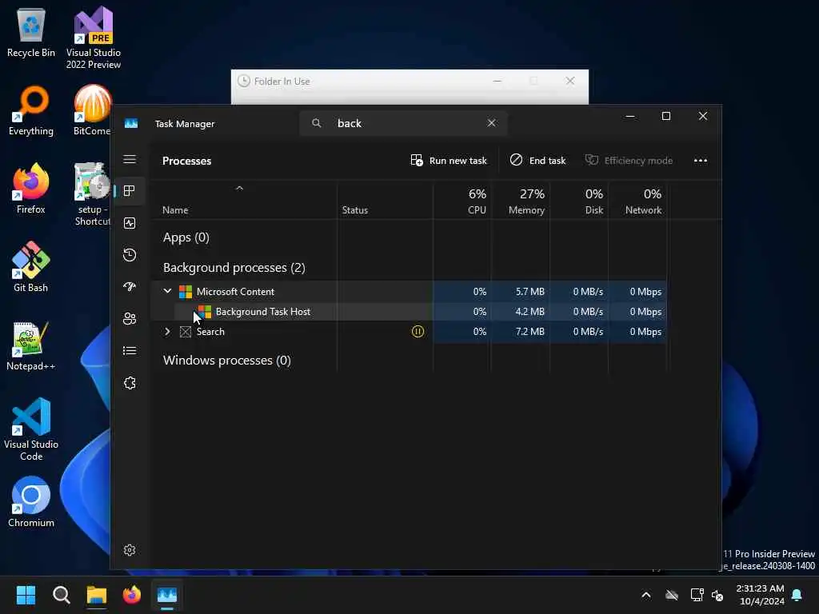Select the Git Bash desktop shortcut
Screen dimensions: 819x614
tap(31, 266)
